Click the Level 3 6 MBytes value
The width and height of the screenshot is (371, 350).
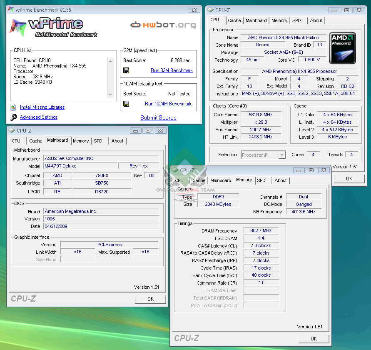click(338, 137)
